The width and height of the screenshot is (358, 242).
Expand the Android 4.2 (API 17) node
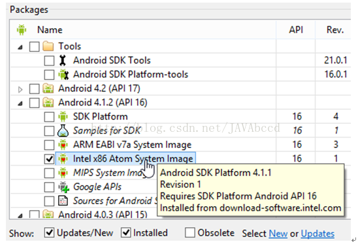coord(20,89)
